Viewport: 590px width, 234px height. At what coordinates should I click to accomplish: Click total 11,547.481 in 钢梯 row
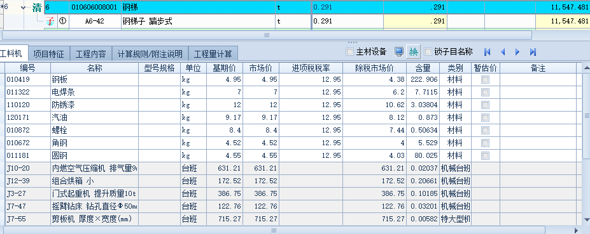point(563,7)
